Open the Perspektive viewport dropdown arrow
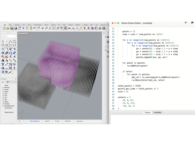195x146 pixels. (x=29, y=33)
